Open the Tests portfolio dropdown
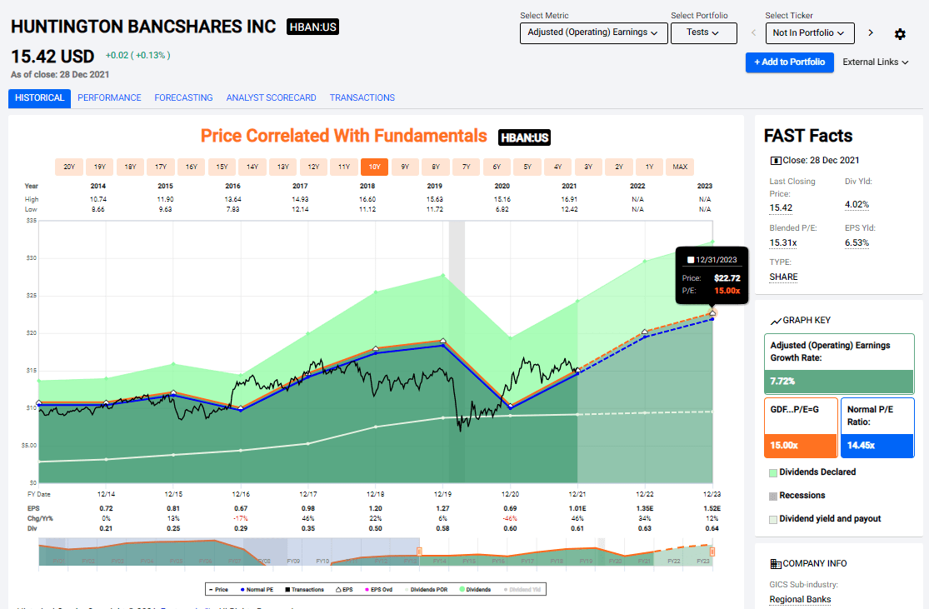The width and height of the screenshot is (929, 609). pos(703,33)
